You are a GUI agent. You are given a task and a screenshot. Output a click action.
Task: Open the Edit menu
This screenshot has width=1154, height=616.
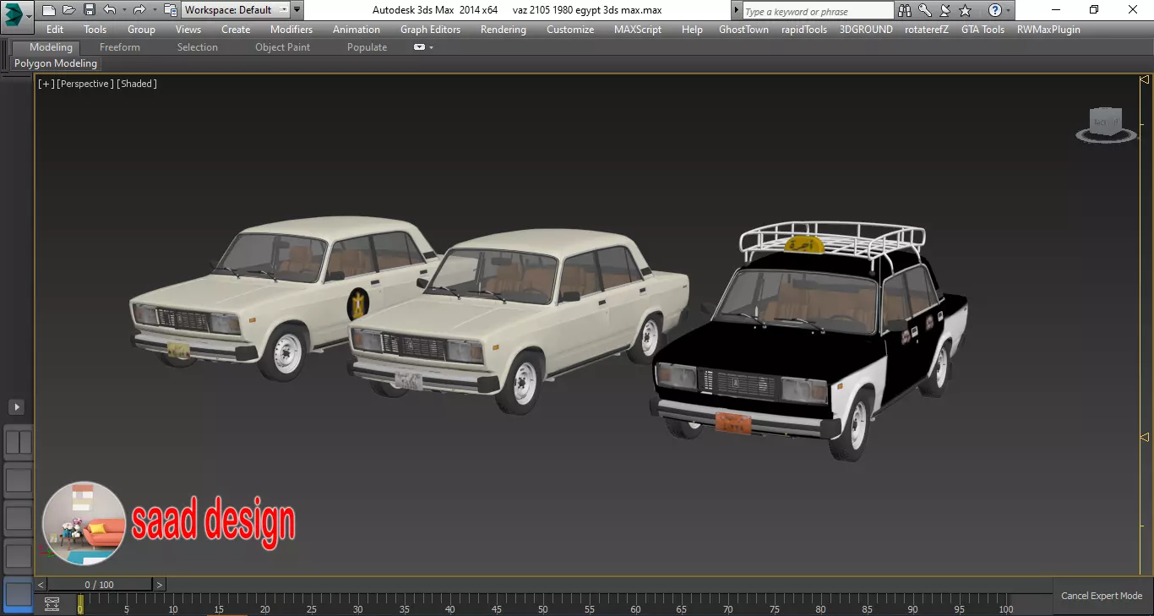point(55,30)
